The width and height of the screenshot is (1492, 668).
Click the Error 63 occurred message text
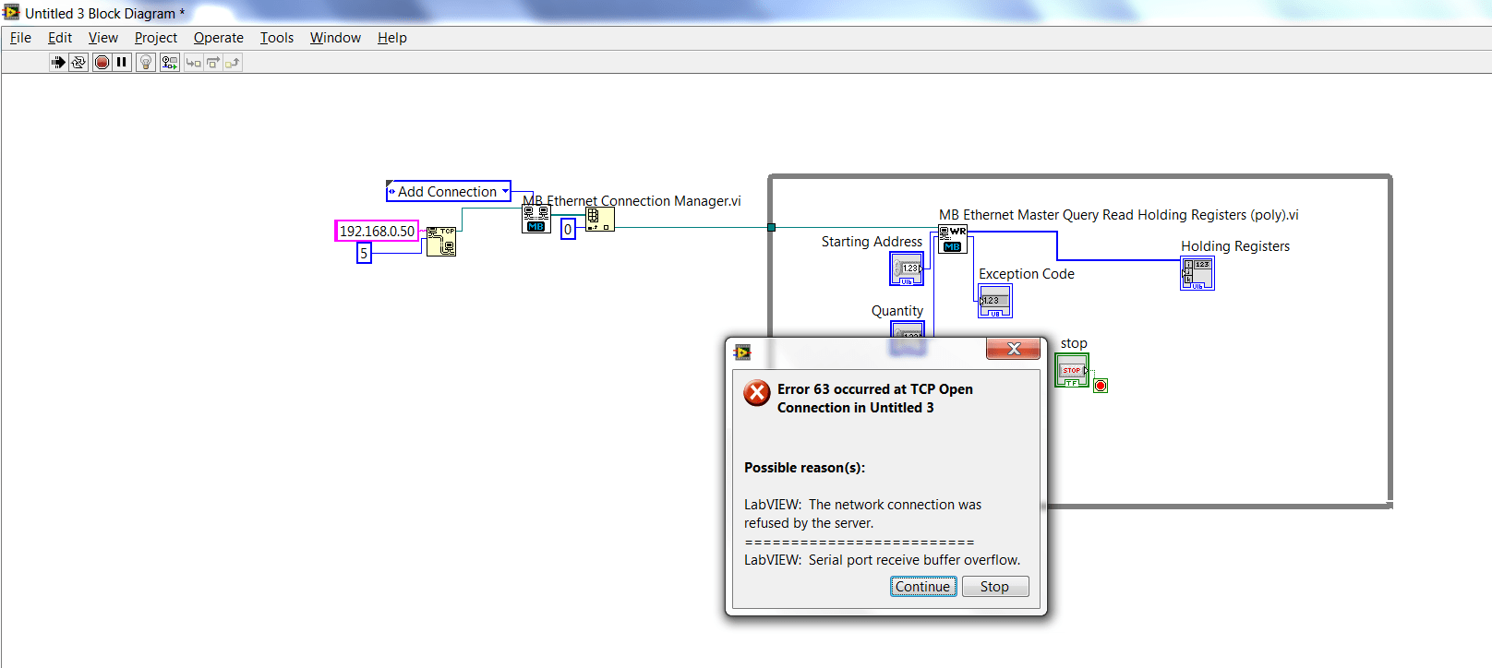875,399
